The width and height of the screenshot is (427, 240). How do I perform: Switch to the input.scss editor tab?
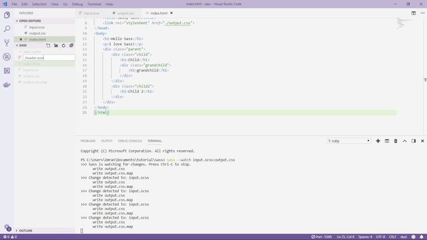click(x=91, y=13)
